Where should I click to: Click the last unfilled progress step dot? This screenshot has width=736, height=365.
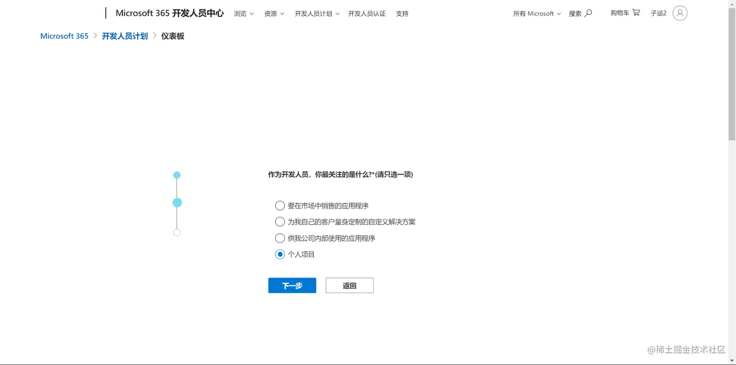tap(177, 232)
